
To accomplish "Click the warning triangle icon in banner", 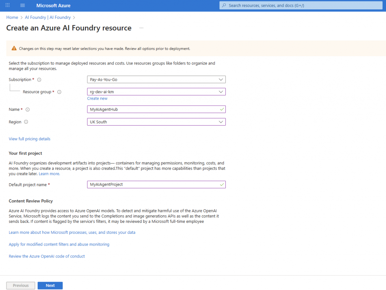I will pyautogui.click(x=14, y=49).
